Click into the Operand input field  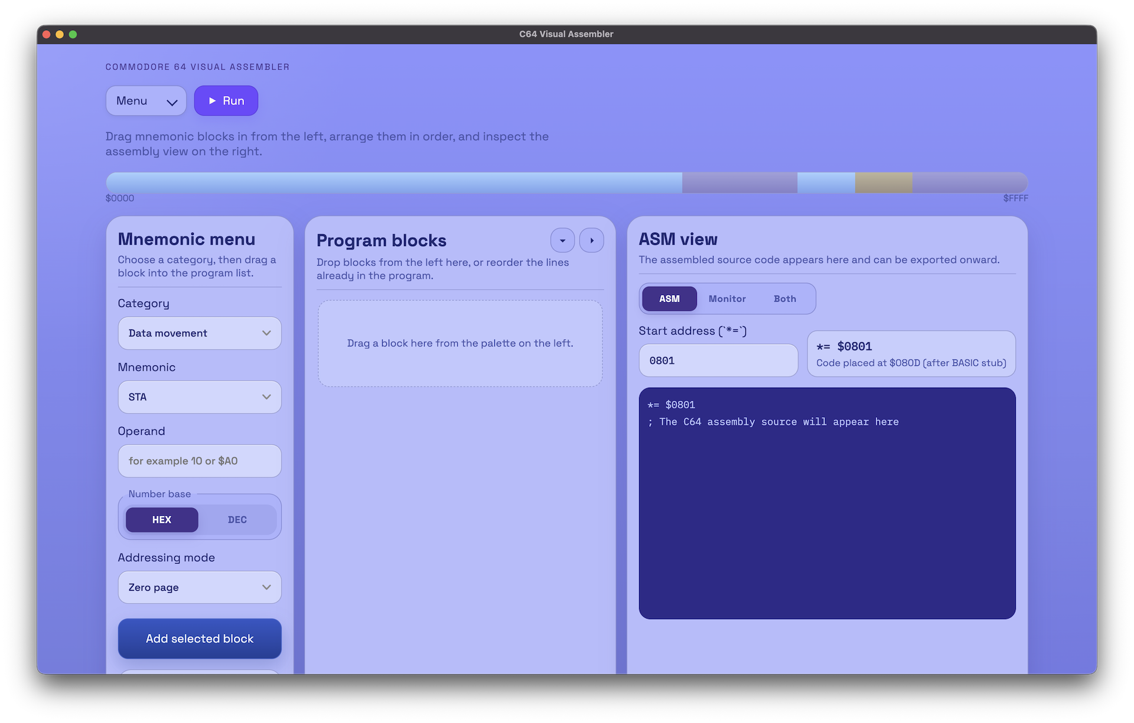pyautogui.click(x=200, y=461)
